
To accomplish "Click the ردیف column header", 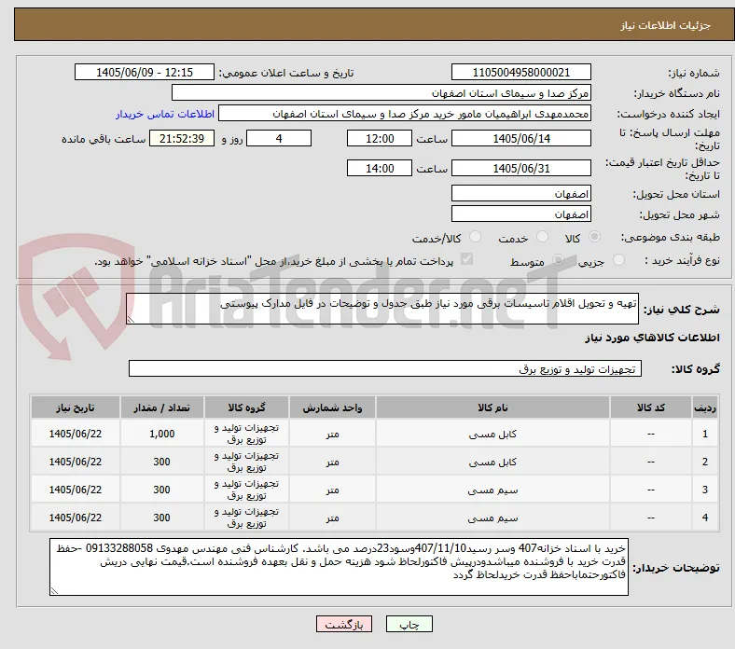I will [704, 407].
